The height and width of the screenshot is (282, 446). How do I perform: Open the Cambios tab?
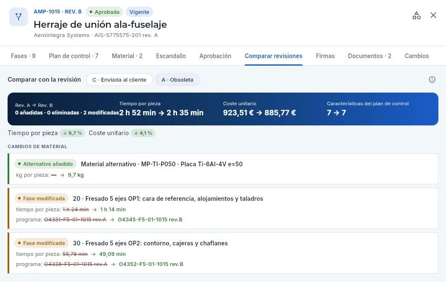[x=417, y=56]
